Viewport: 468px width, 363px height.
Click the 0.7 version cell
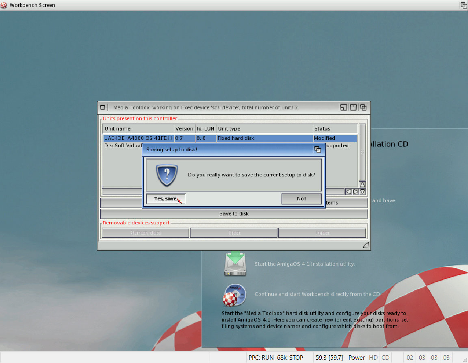coord(185,138)
